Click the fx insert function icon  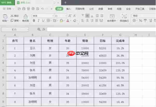pyautogui.click(x=44, y=29)
